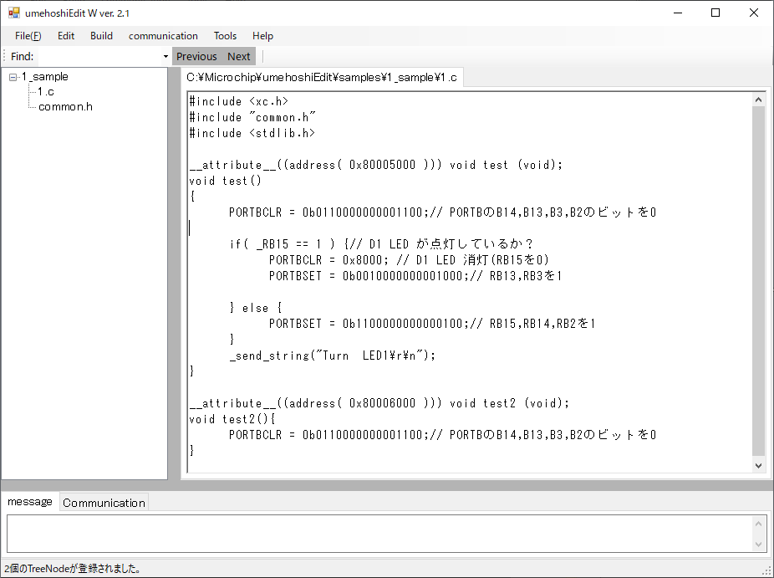The height and width of the screenshot is (578, 774).
Task: Select the 1.c editor file tab
Action: click(x=322, y=78)
